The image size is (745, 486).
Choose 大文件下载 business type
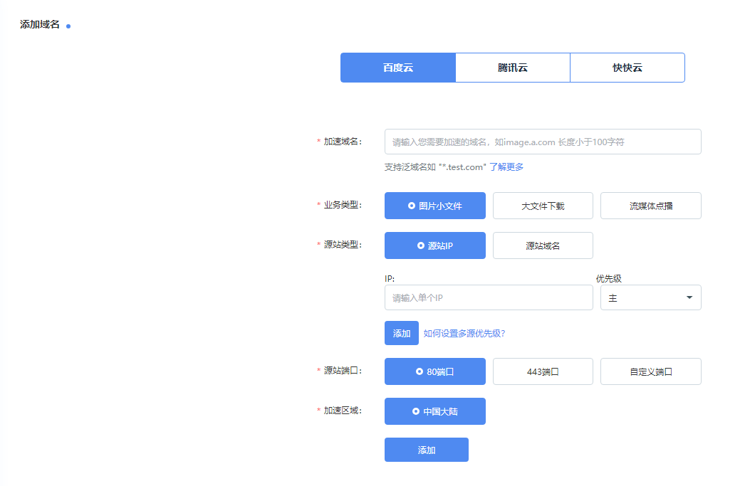point(543,206)
